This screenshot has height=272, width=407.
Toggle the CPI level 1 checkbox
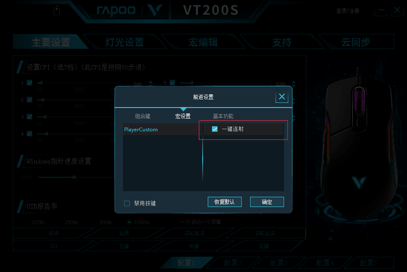coord(30,83)
